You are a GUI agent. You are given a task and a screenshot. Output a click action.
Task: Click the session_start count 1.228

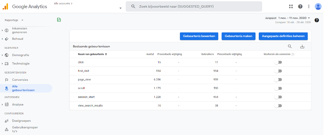157,97
